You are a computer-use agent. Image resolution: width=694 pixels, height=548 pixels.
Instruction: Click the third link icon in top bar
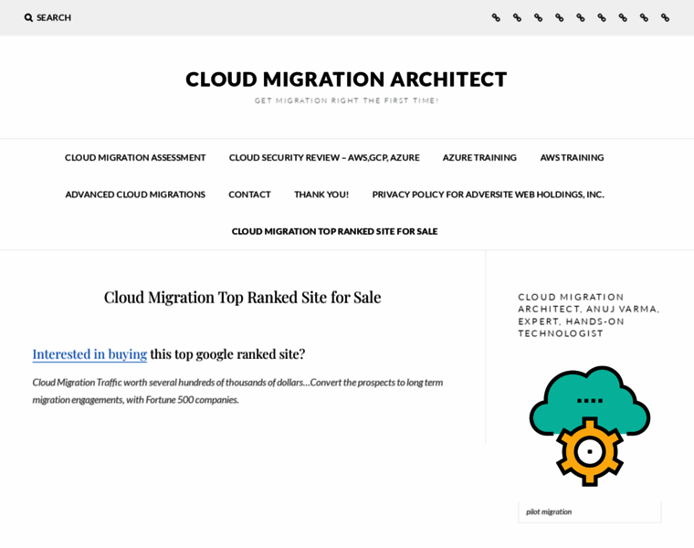click(x=538, y=17)
